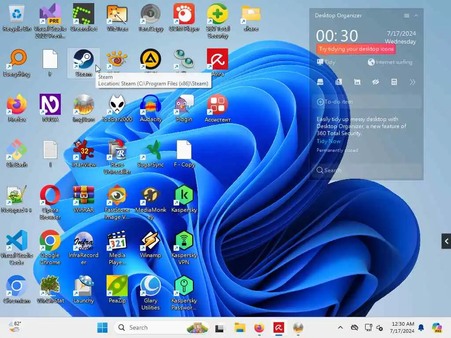The width and height of the screenshot is (451, 338).
Task: Click the Tidy Now link
Action: tap(329, 141)
